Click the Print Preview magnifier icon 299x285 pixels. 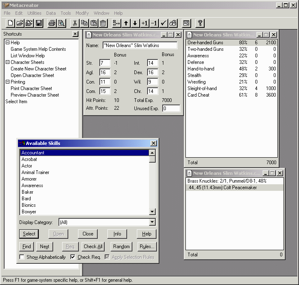coord(62,23)
